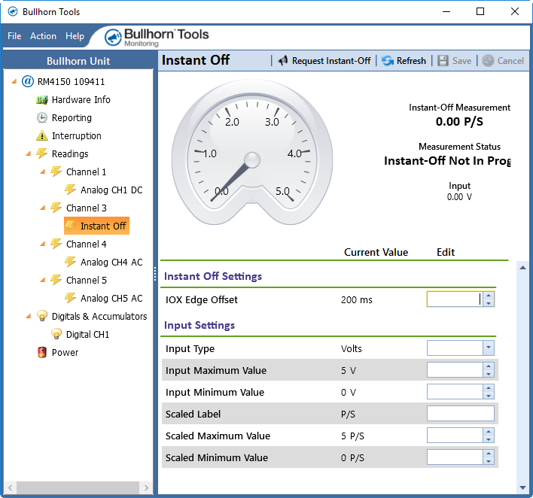Click the Channel 1 lightning icon
This screenshot has height=498, width=533.
56,172
